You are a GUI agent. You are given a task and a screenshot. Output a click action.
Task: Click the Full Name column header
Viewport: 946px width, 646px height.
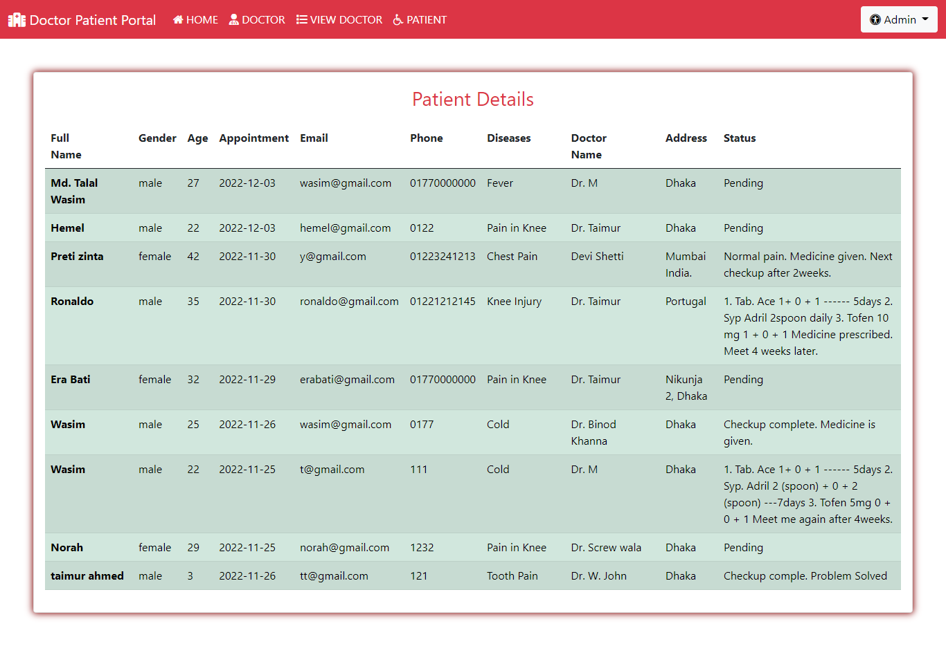tap(66, 147)
